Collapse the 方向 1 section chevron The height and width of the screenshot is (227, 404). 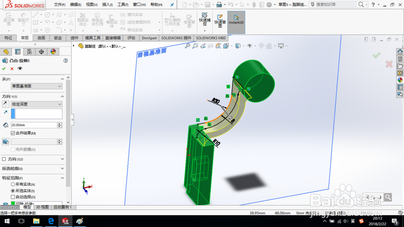click(x=62, y=97)
